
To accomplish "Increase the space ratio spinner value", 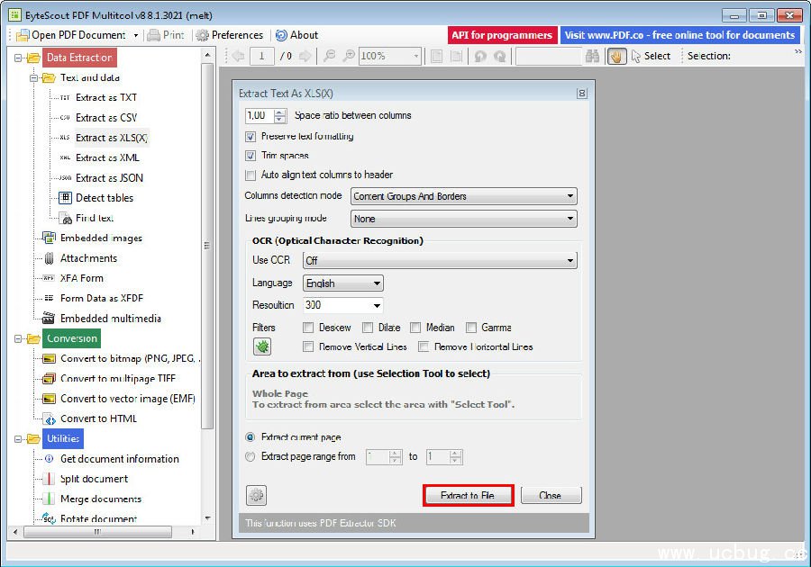I will pos(279,112).
